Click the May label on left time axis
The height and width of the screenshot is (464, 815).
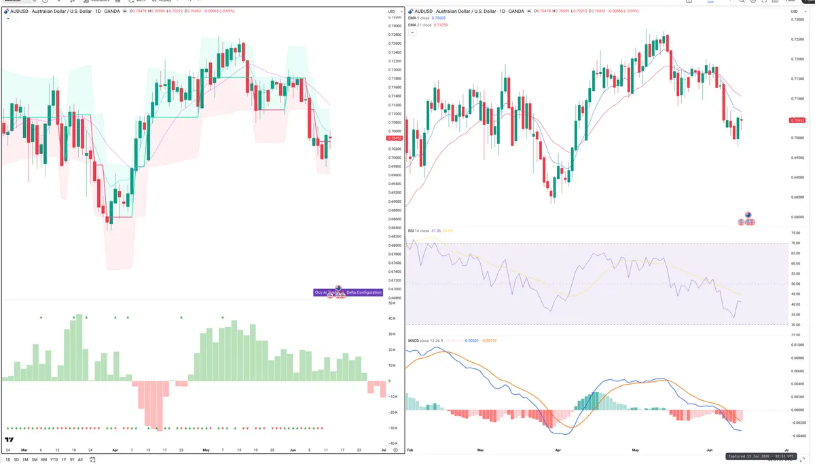(x=206, y=450)
